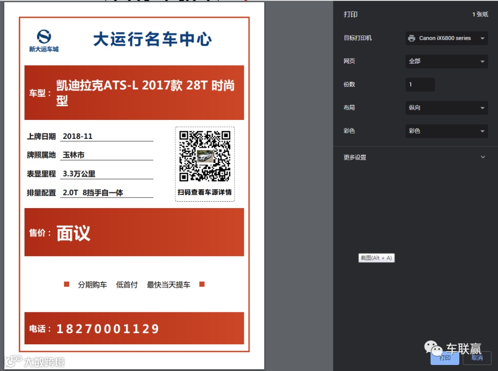This screenshot has width=498, height=371.
Task: Click the car model text 凯迪拉克ATS-L
Action: click(97, 85)
